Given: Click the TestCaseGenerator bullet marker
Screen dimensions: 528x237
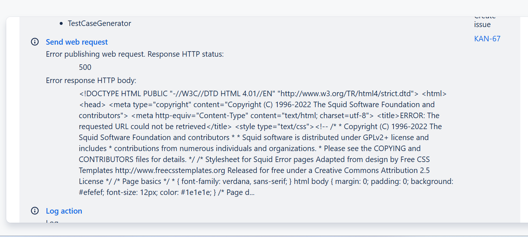Looking at the screenshot, I should [x=60, y=23].
